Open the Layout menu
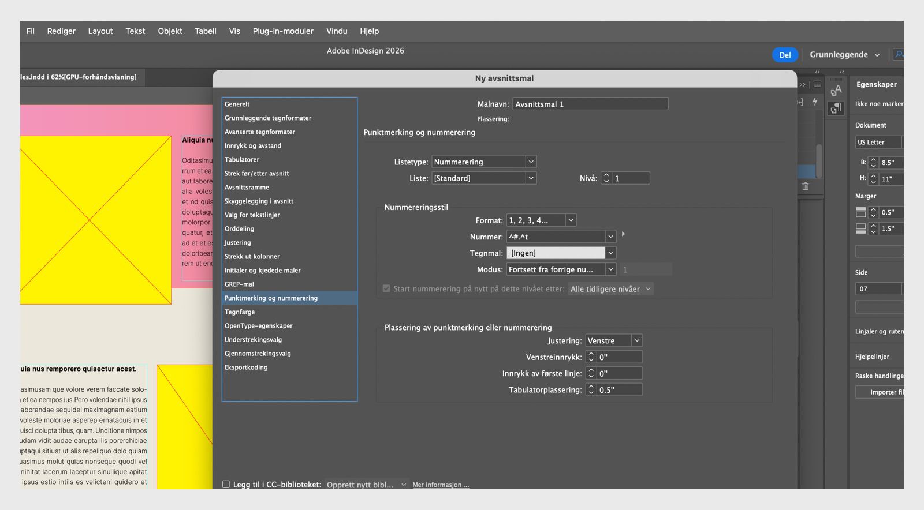The height and width of the screenshot is (510, 924). [x=100, y=31]
